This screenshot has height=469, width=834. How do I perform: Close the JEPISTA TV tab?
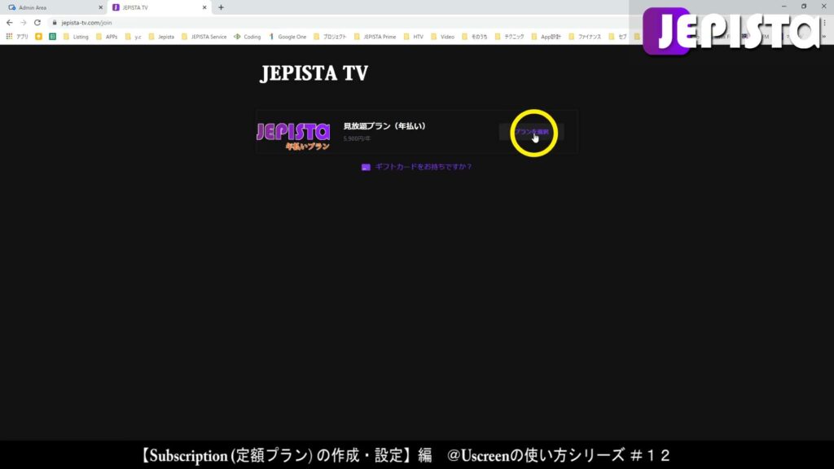[x=204, y=7]
